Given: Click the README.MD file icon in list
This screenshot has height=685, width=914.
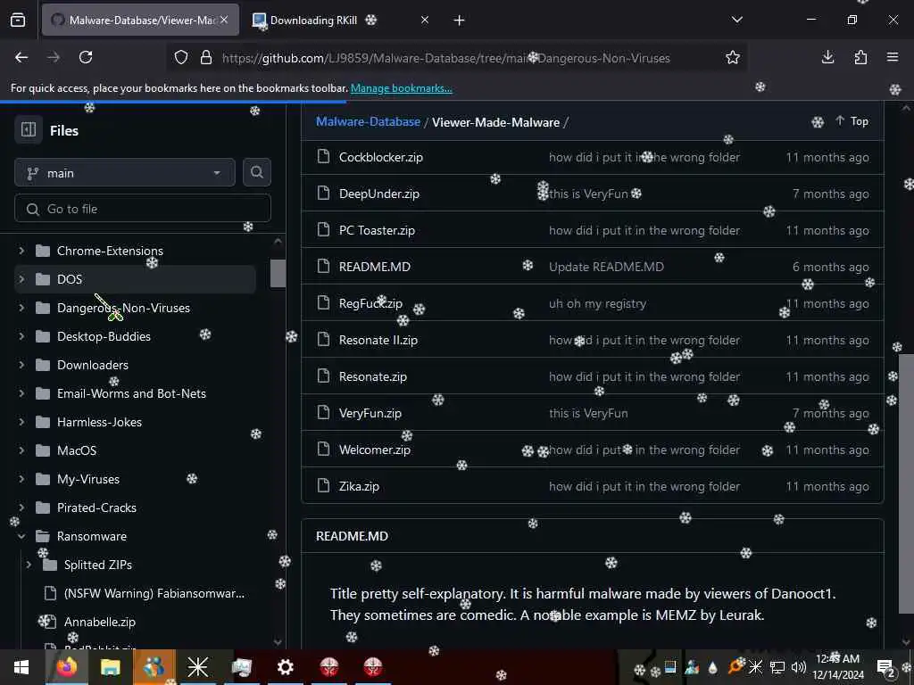Looking at the screenshot, I should pyautogui.click(x=323, y=266).
